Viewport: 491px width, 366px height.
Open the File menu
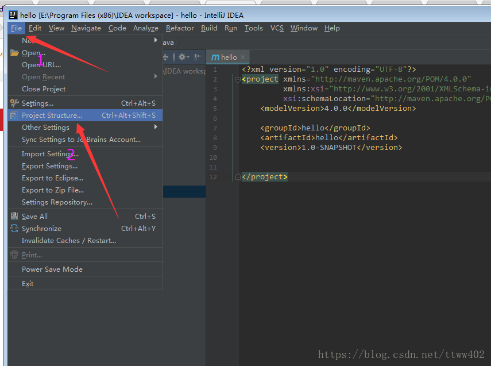16,28
